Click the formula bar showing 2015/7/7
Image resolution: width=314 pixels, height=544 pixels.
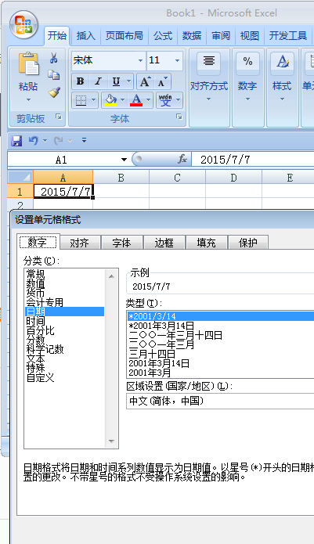pos(253,160)
